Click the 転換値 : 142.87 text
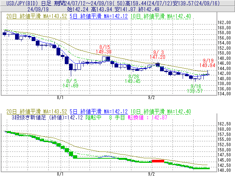 148,117
